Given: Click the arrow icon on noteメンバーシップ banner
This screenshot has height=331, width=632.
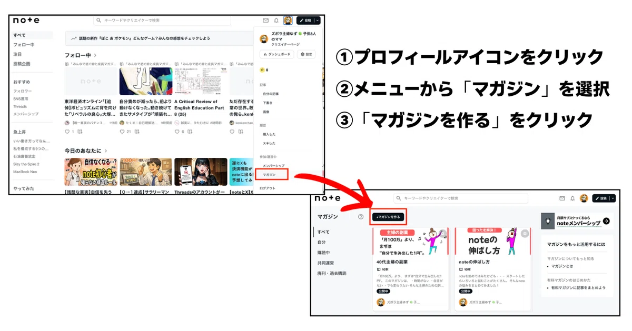Looking at the screenshot, I should pos(606,221).
